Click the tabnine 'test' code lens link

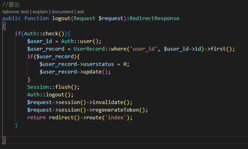[25, 12]
